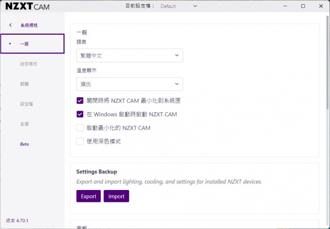Open the 設定檔 sidebar item

27,104
